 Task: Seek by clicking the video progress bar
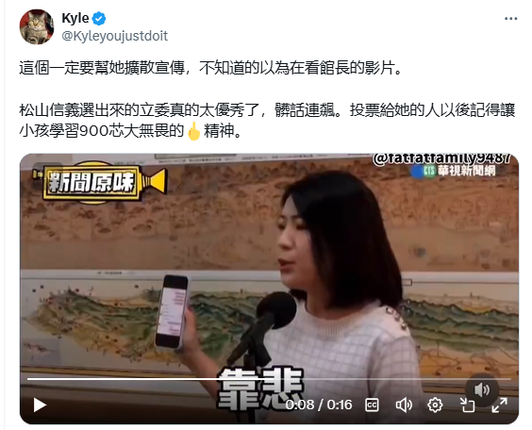pyautogui.click(x=269, y=379)
